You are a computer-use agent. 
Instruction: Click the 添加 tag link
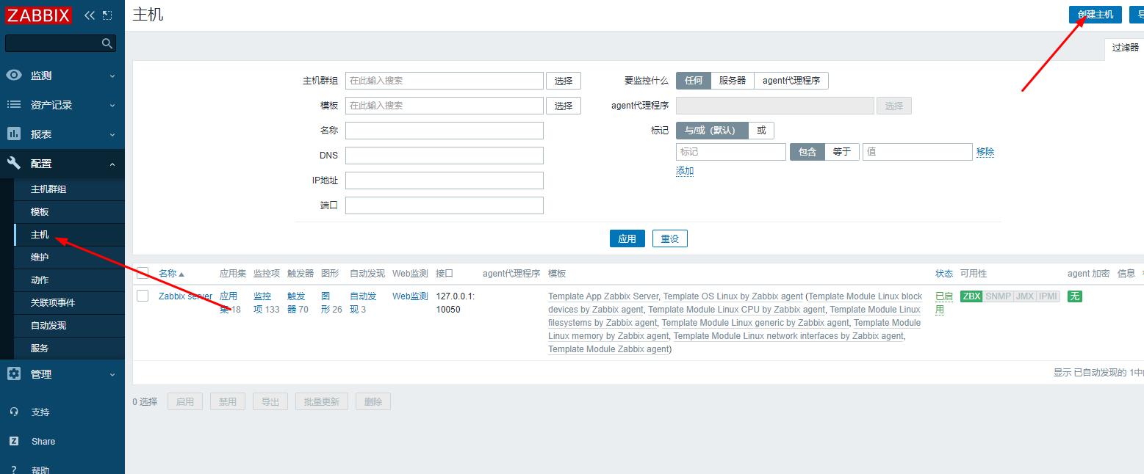point(685,171)
